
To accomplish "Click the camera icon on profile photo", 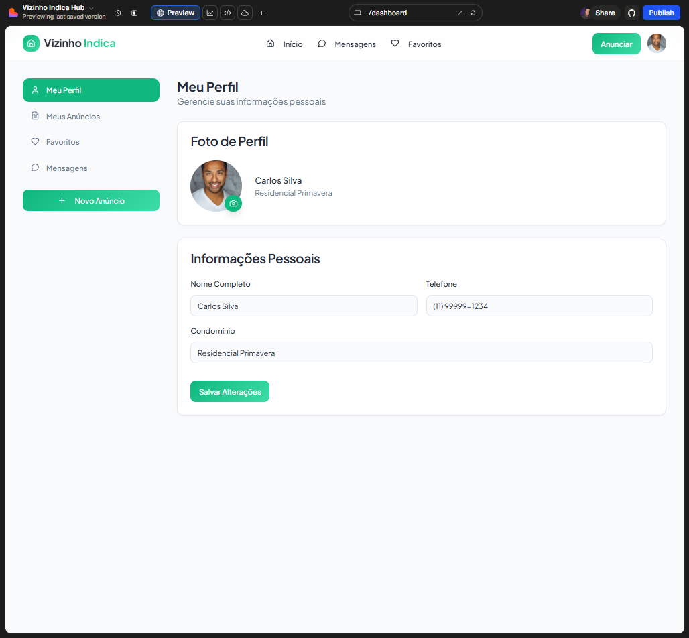I will 233,203.
